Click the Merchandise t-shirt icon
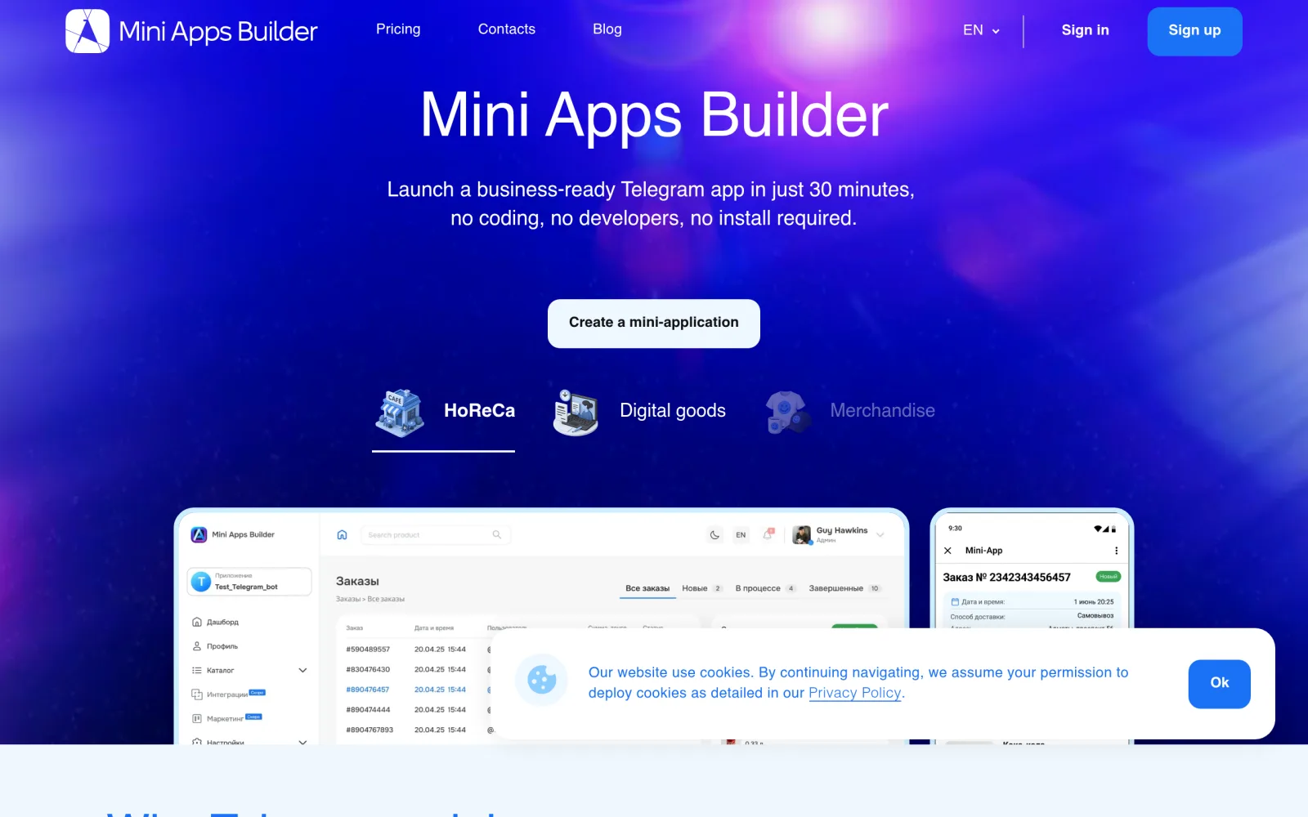This screenshot has width=1308, height=817. 787,412
